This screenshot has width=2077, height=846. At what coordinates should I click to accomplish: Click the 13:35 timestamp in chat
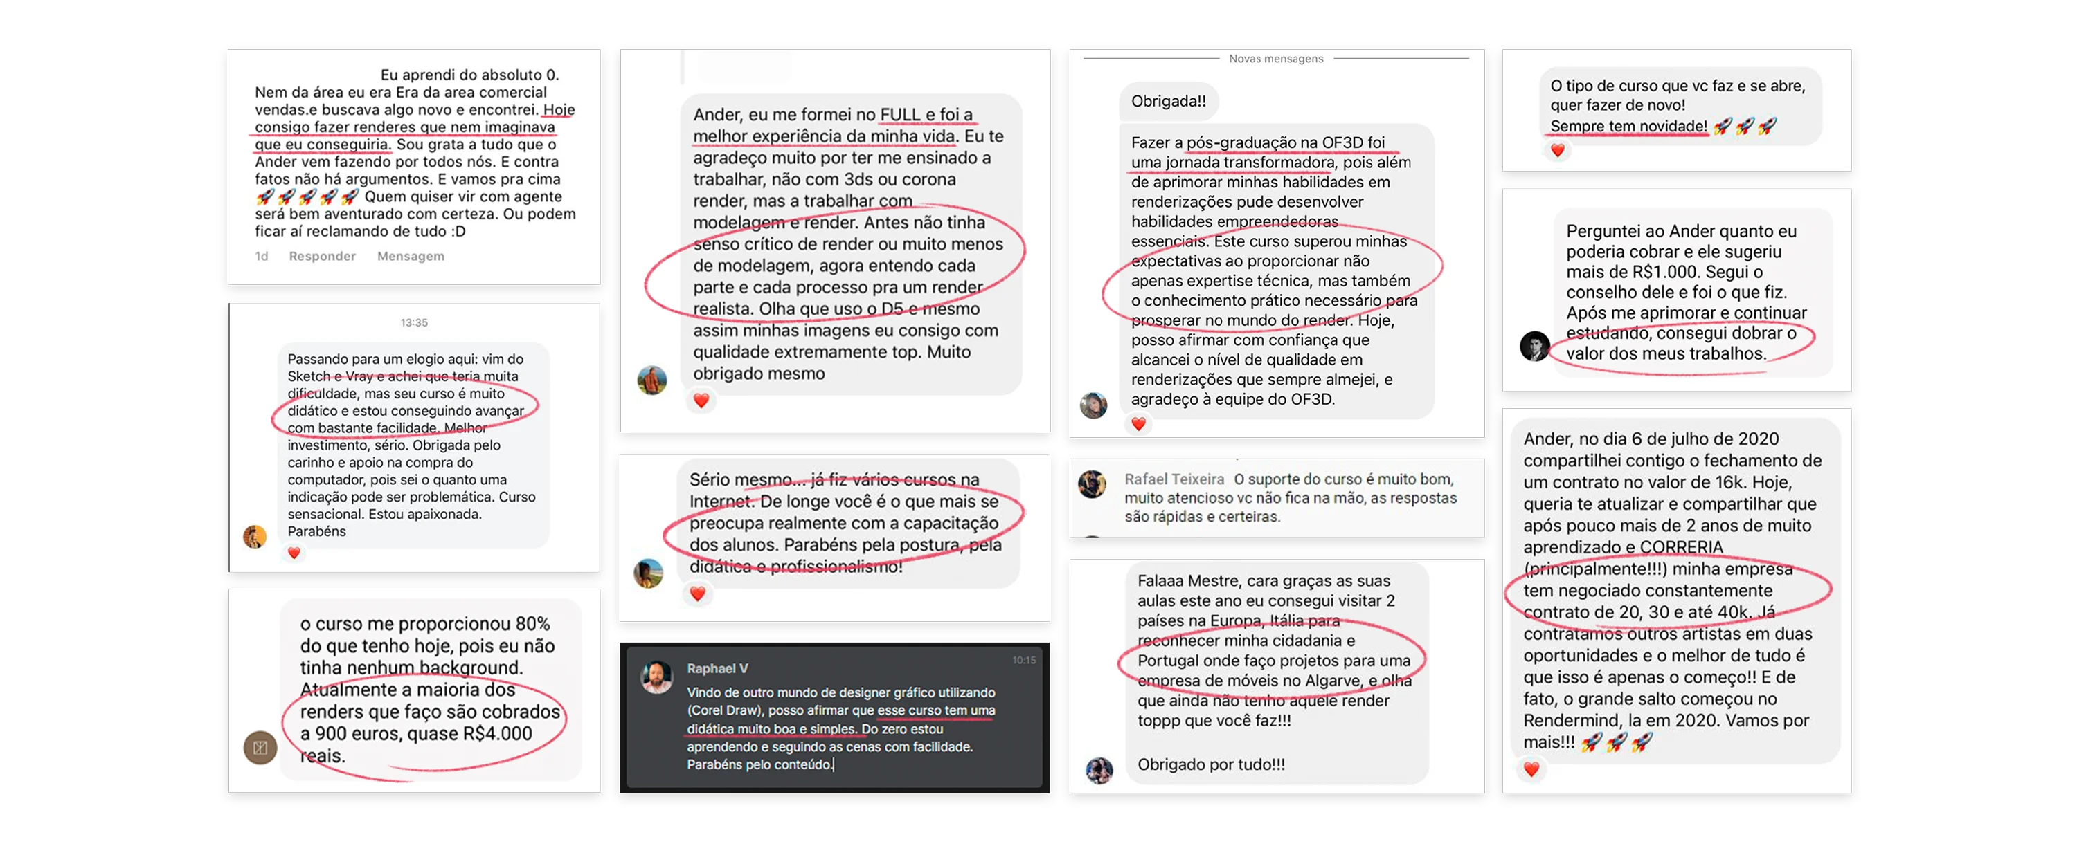point(413,322)
